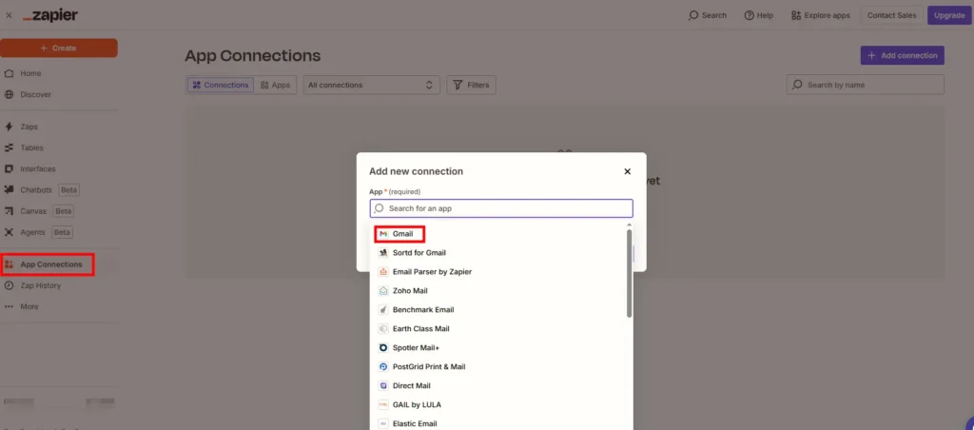Screen dimensions: 974x430
Task: Click the Elastic Email icon
Action: [383, 423]
